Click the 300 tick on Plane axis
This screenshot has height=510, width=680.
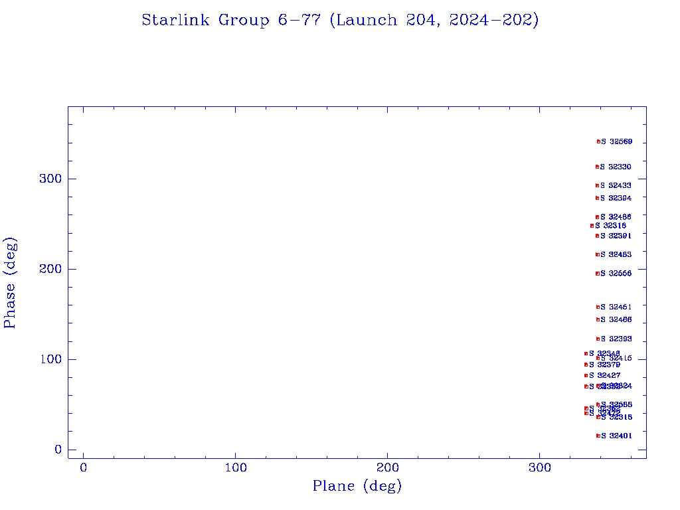539,467
